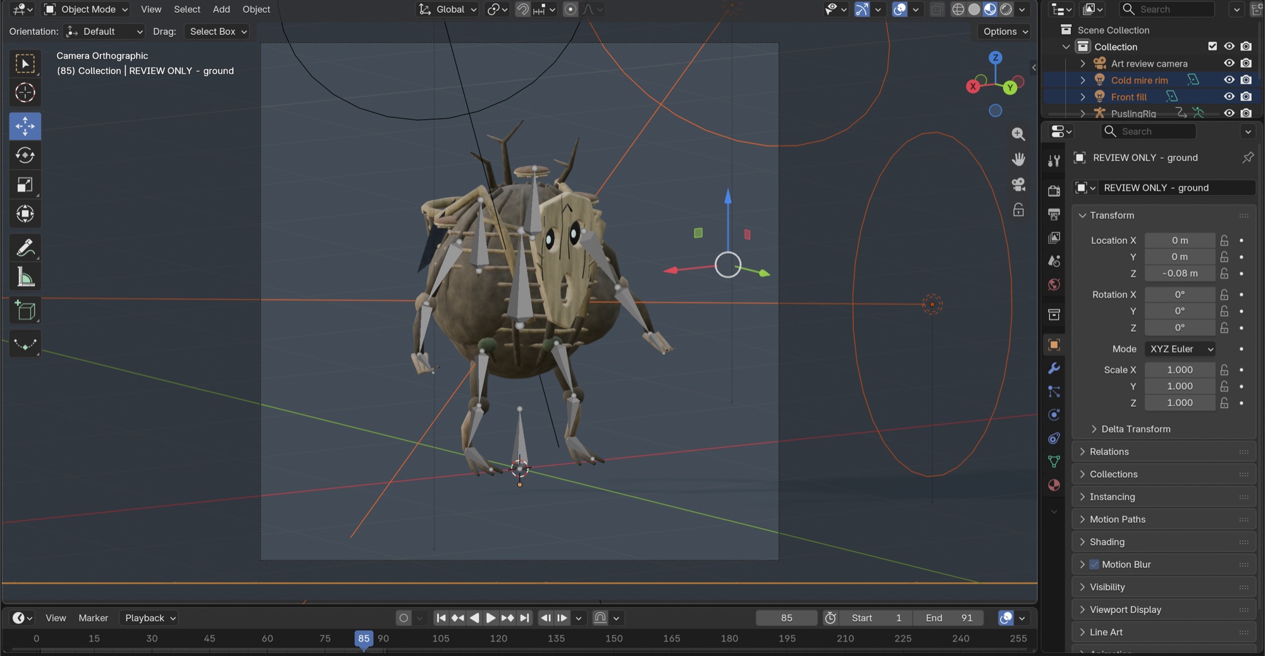The height and width of the screenshot is (656, 1265).
Task: Pin the properties editor context
Action: (1247, 157)
